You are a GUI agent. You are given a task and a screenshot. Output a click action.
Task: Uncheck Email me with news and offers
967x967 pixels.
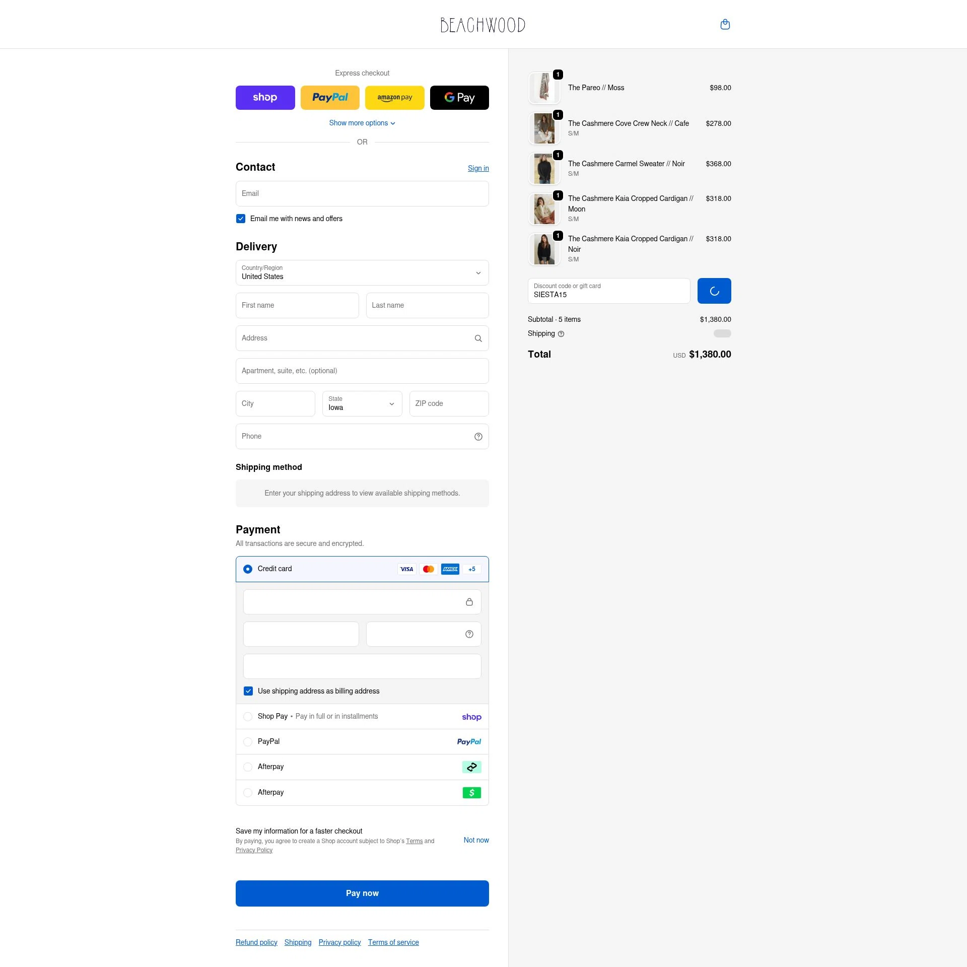click(x=241, y=219)
